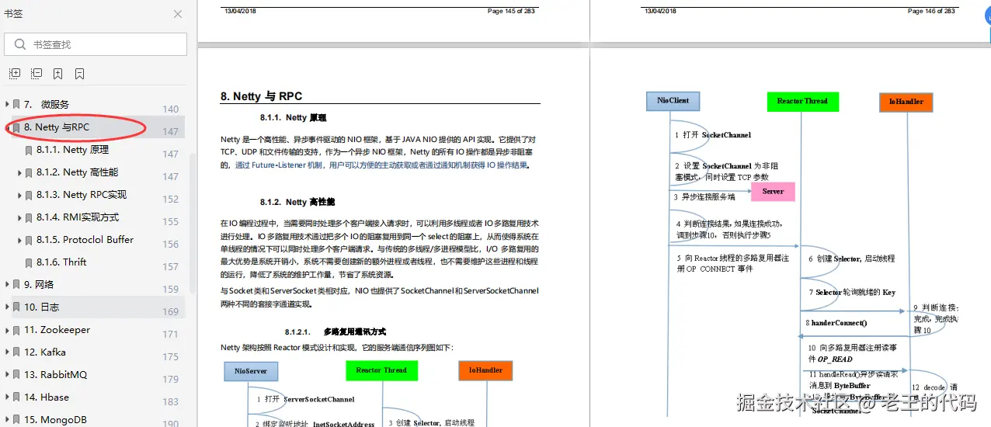Open bookmark 11. Zookeeper
Screen dimensions: 991x427
coord(57,329)
